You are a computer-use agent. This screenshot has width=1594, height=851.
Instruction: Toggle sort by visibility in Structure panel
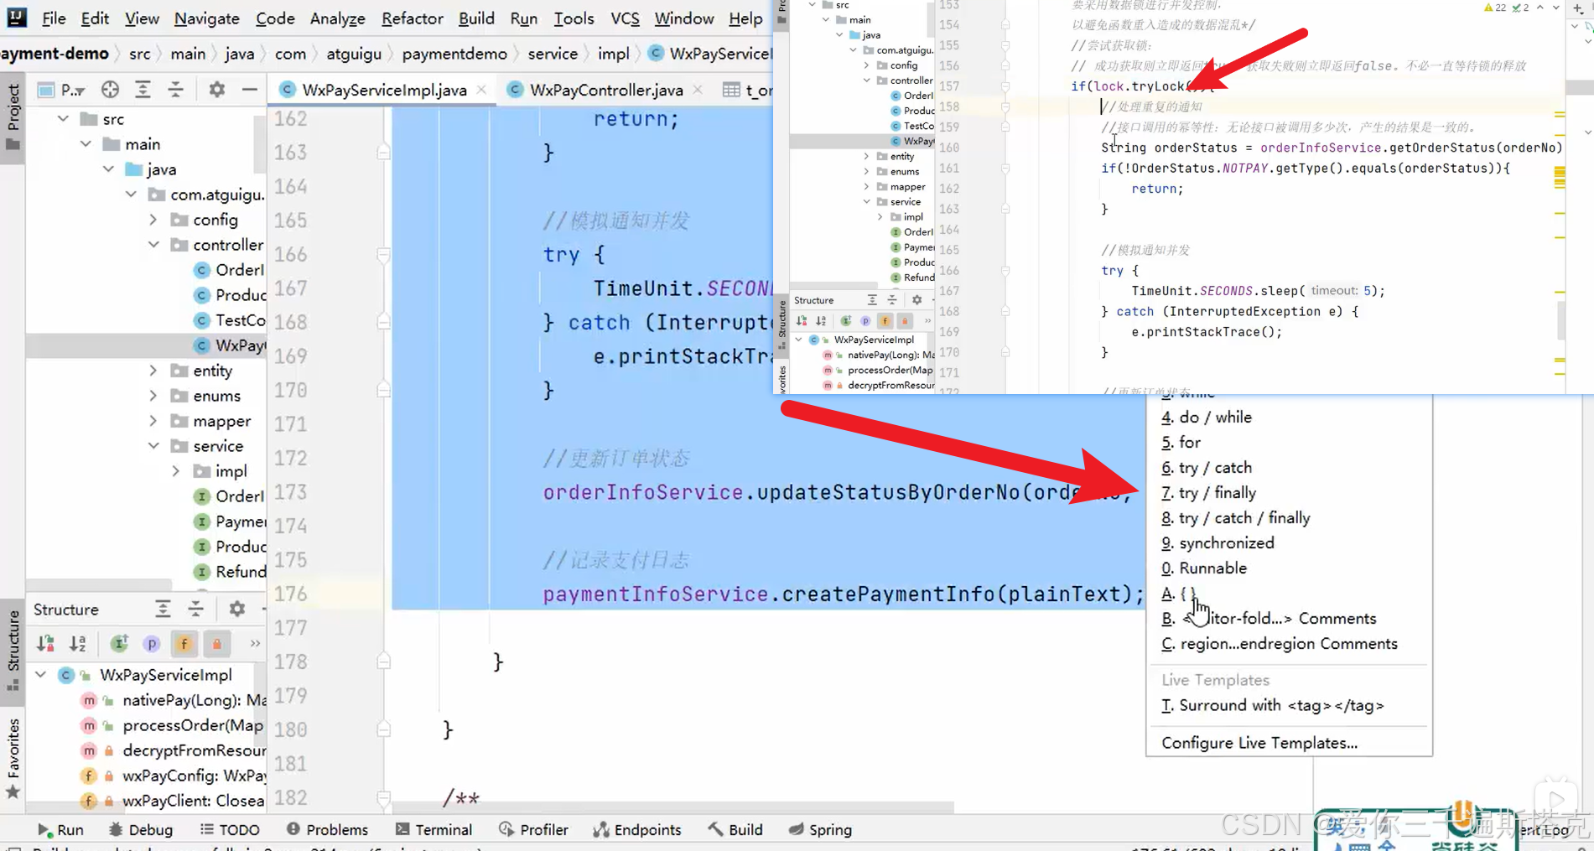coord(45,643)
